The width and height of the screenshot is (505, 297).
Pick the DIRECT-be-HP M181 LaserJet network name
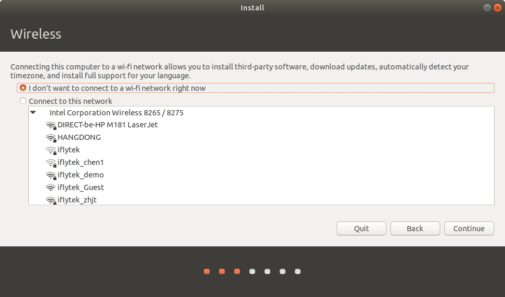[x=108, y=125]
